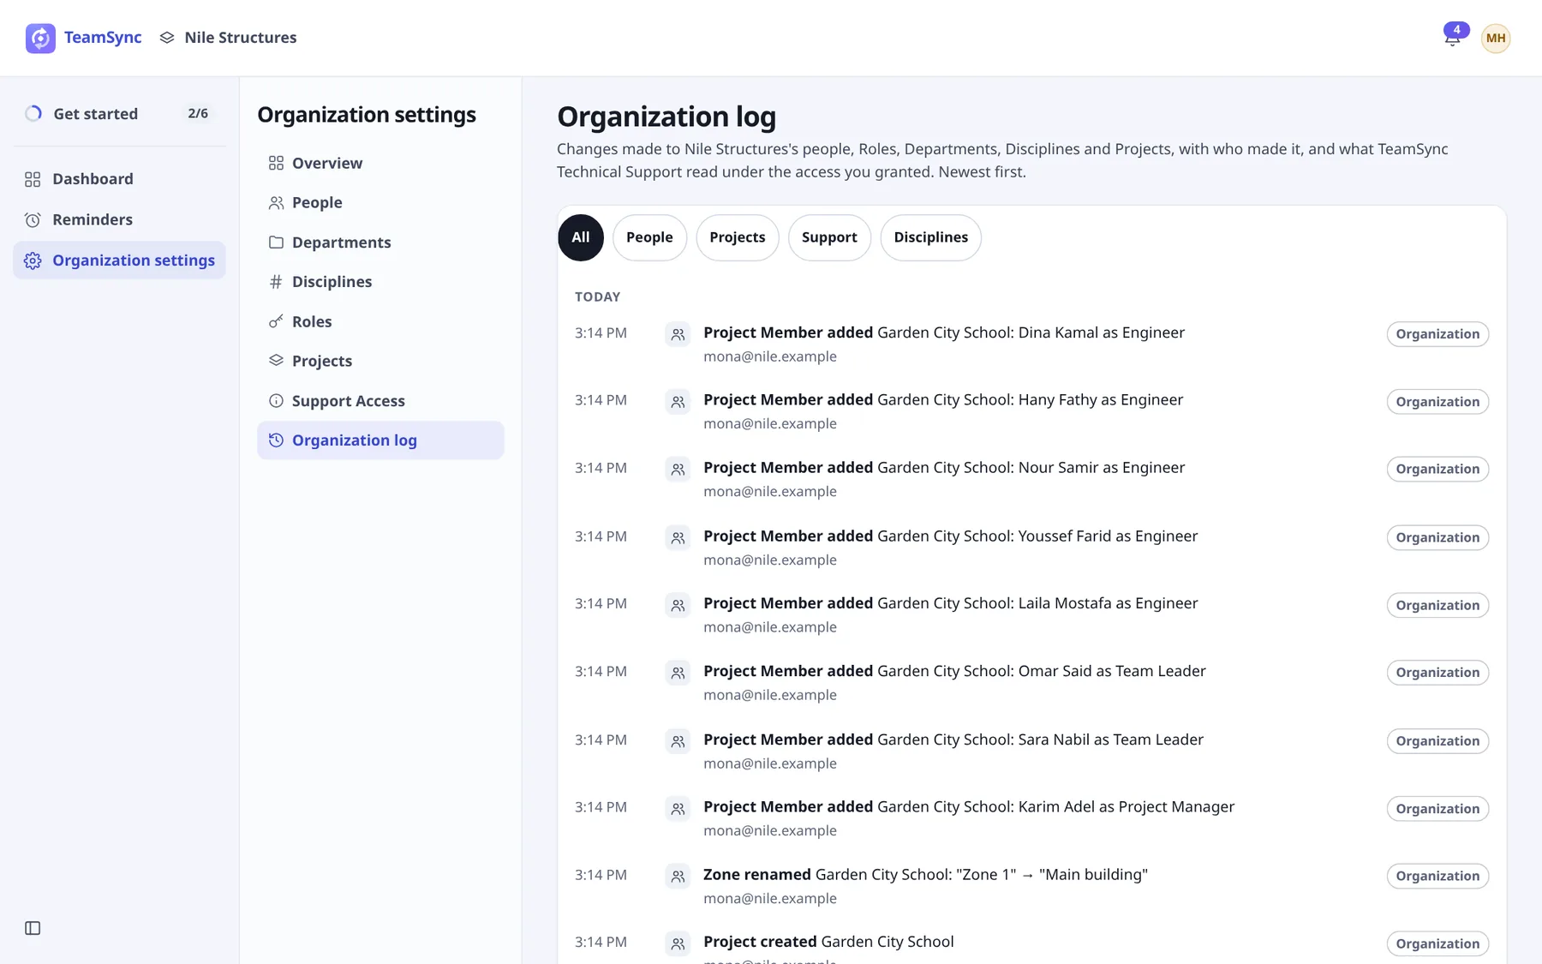The height and width of the screenshot is (964, 1542).
Task: Open Get started checklist
Action: point(119,113)
